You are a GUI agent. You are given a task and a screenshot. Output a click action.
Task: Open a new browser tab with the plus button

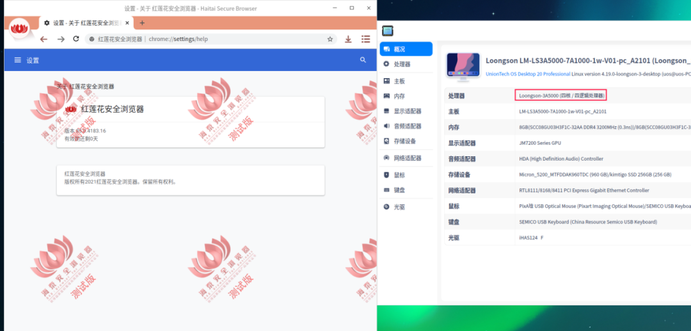click(x=142, y=23)
